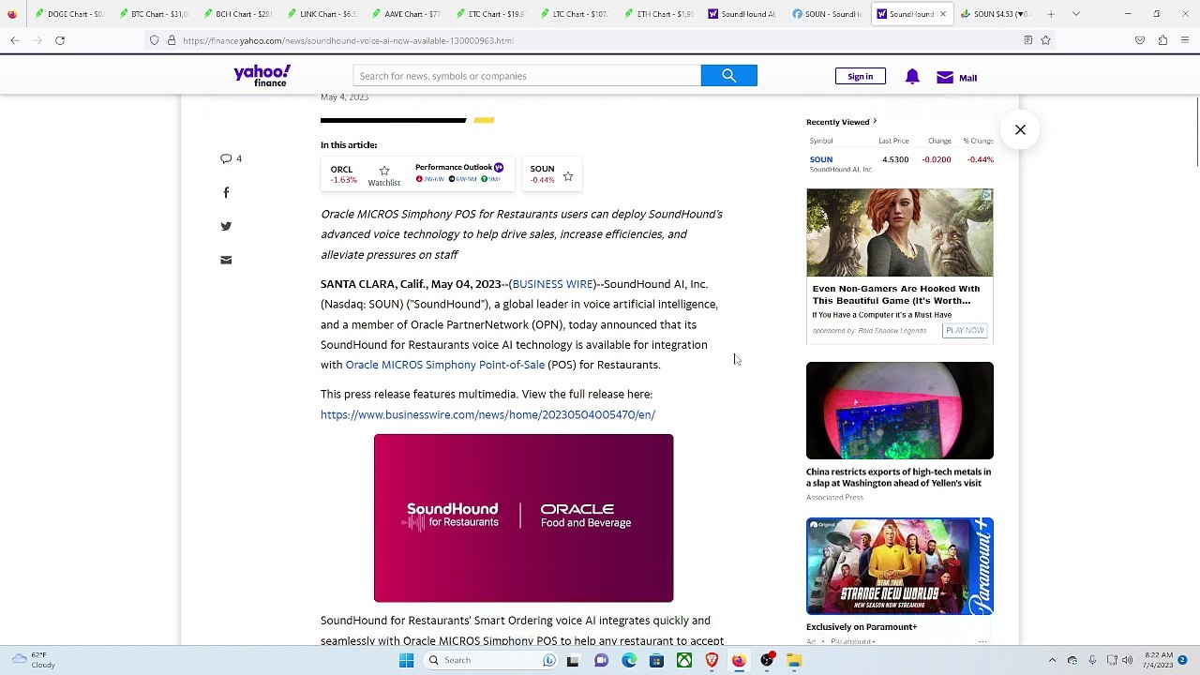
Task: Open Yahoo Mail envelope
Action: point(956,78)
